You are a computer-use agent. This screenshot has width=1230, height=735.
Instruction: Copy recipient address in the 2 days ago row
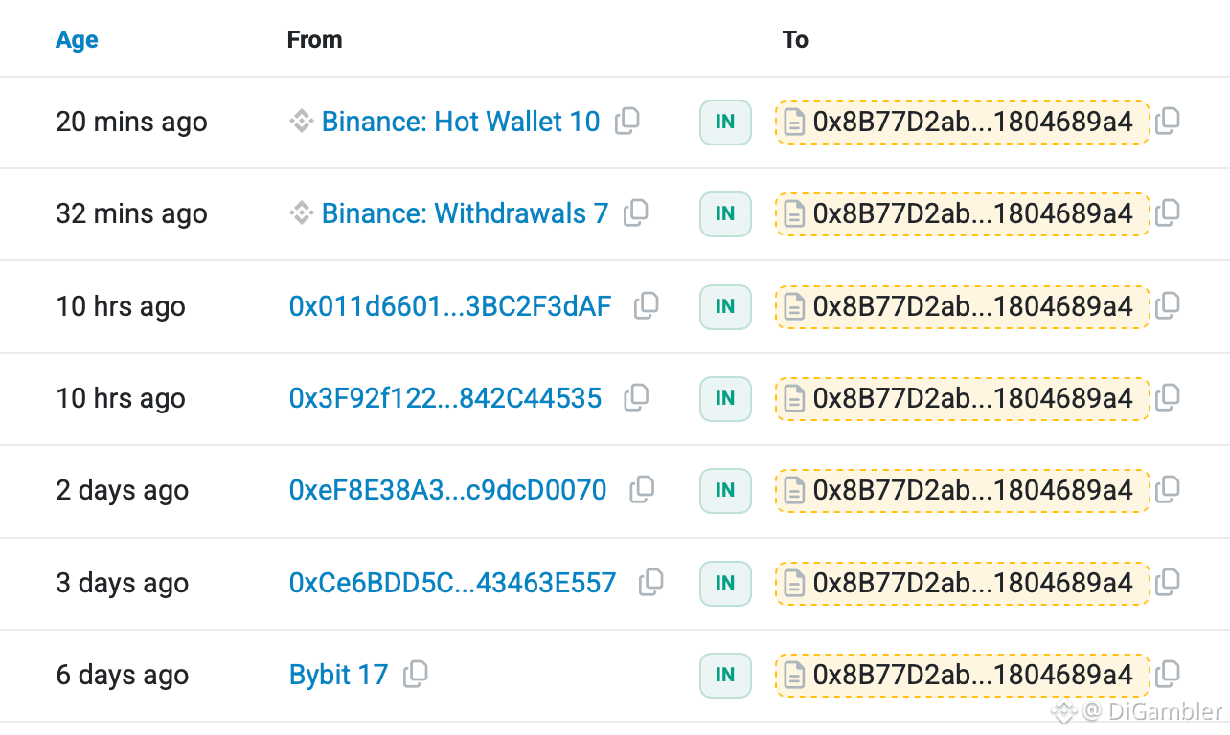point(1167,490)
